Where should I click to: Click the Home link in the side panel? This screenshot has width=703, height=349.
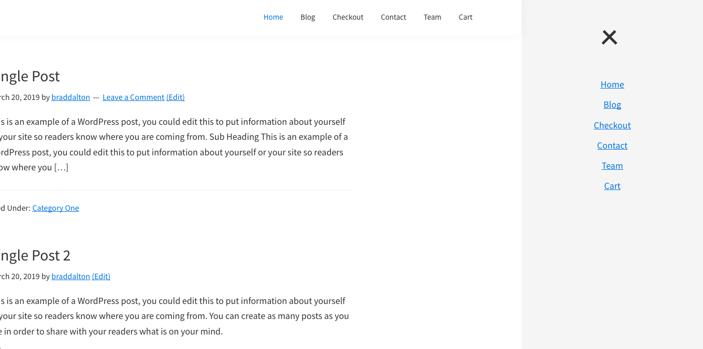(612, 84)
